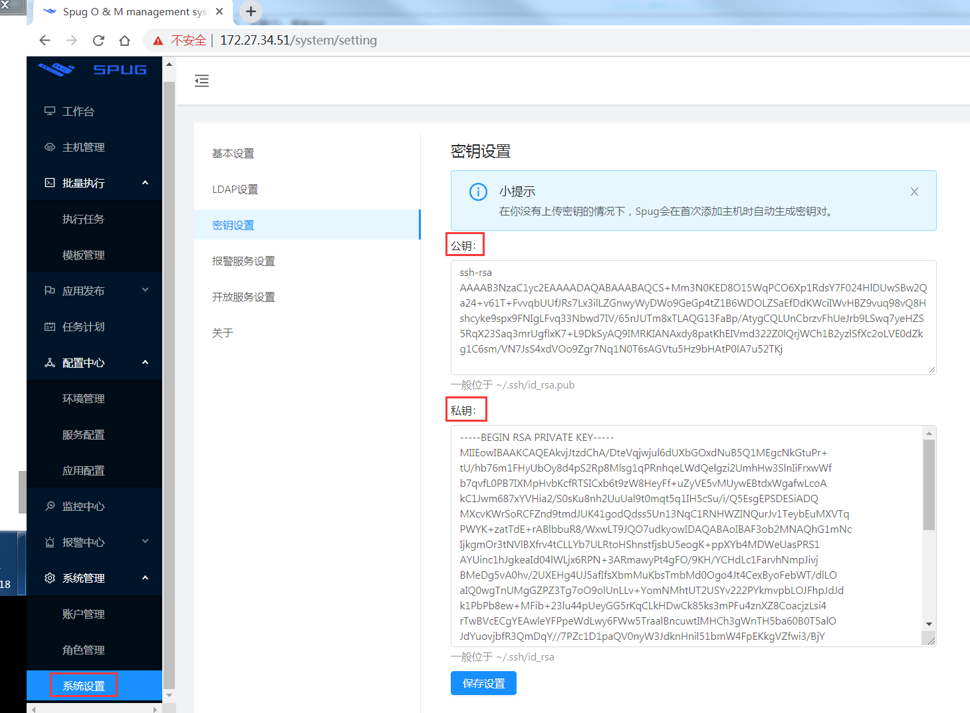970x713 pixels.
Task: Click the 保存设置 button
Action: [x=483, y=683]
